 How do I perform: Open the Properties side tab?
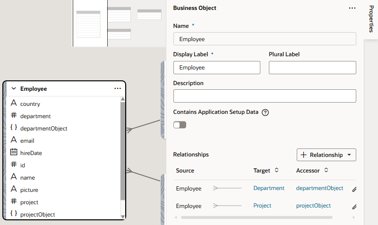point(371,19)
